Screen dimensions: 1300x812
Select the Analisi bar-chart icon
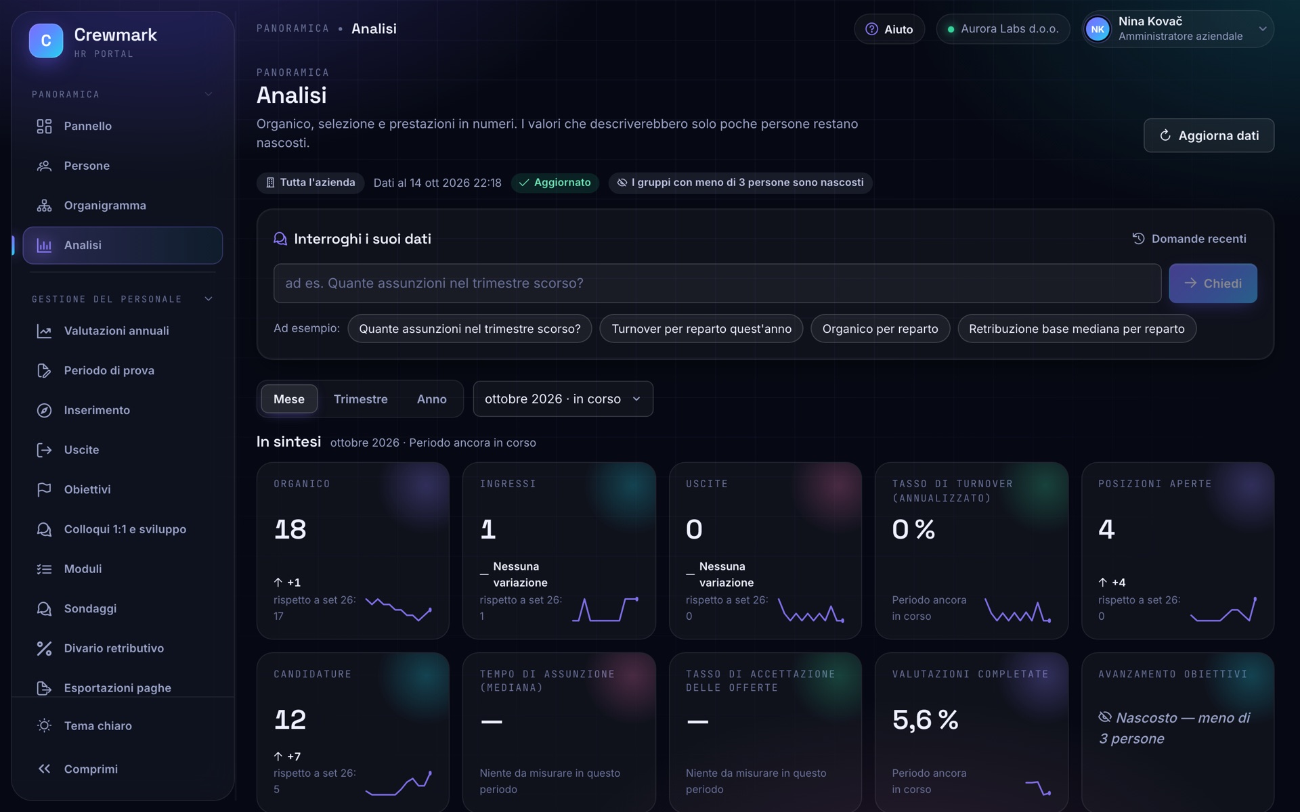pos(44,245)
